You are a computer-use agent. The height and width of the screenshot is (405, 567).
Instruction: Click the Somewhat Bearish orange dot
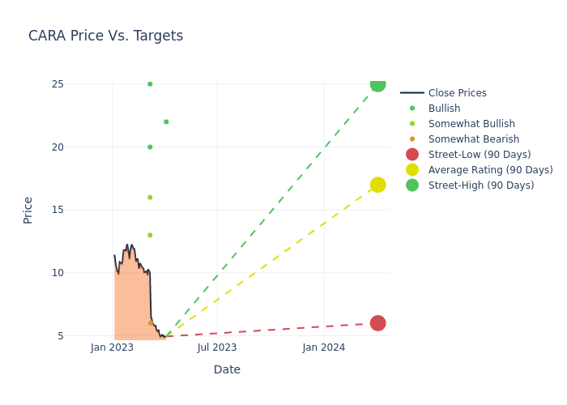click(151, 323)
